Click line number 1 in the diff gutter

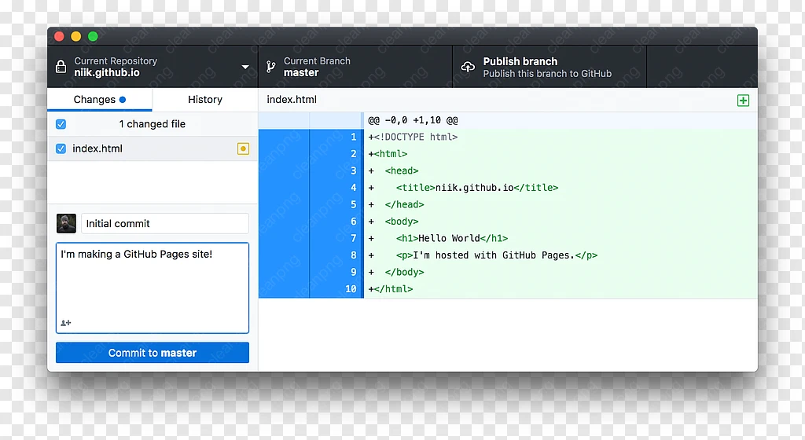(353, 137)
